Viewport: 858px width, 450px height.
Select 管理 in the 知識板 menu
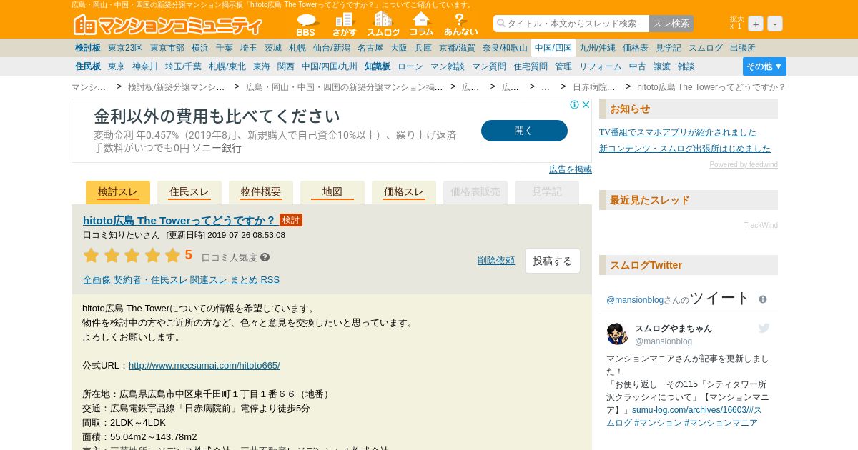(563, 66)
